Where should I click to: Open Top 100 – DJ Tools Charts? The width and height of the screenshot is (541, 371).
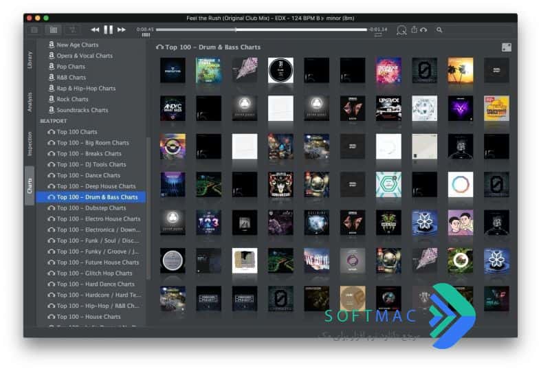pos(87,164)
